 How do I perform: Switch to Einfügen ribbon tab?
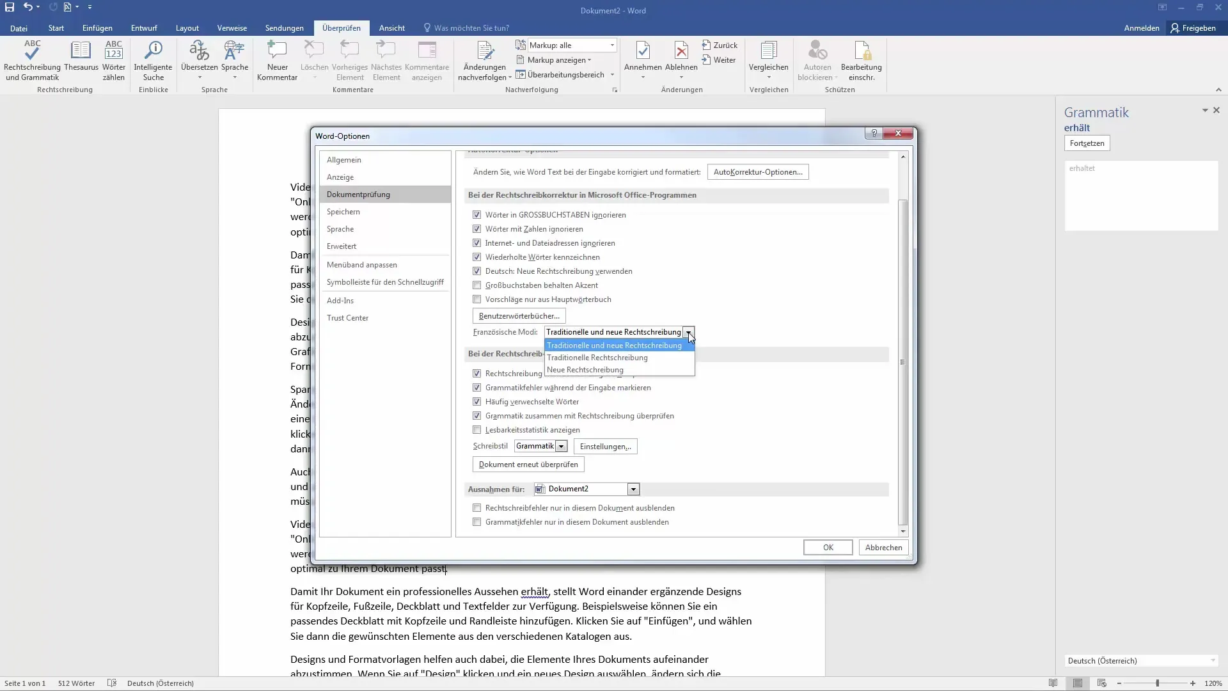coord(97,28)
